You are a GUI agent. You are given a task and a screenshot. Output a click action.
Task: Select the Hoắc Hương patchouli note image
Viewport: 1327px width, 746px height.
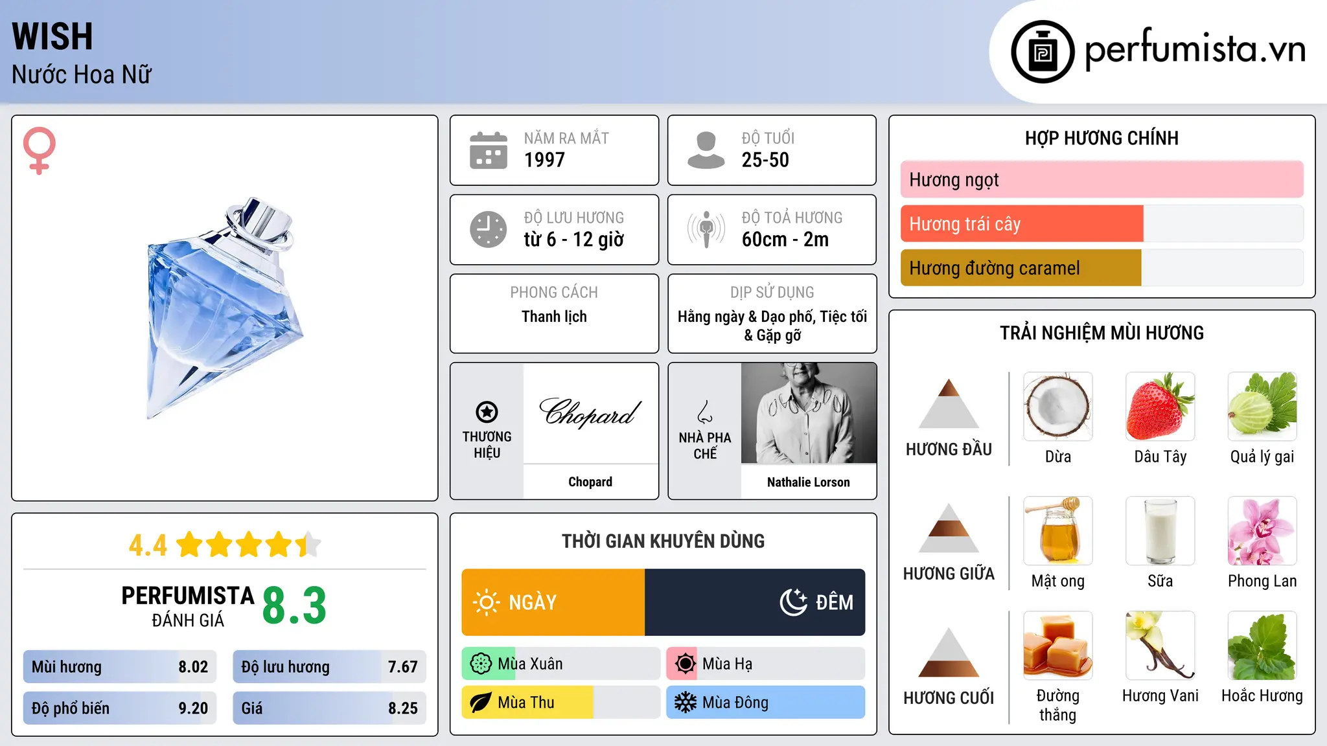pos(1262,646)
